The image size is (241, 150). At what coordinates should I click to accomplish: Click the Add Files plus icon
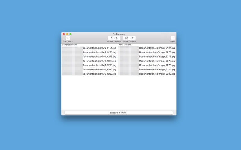(68, 38)
